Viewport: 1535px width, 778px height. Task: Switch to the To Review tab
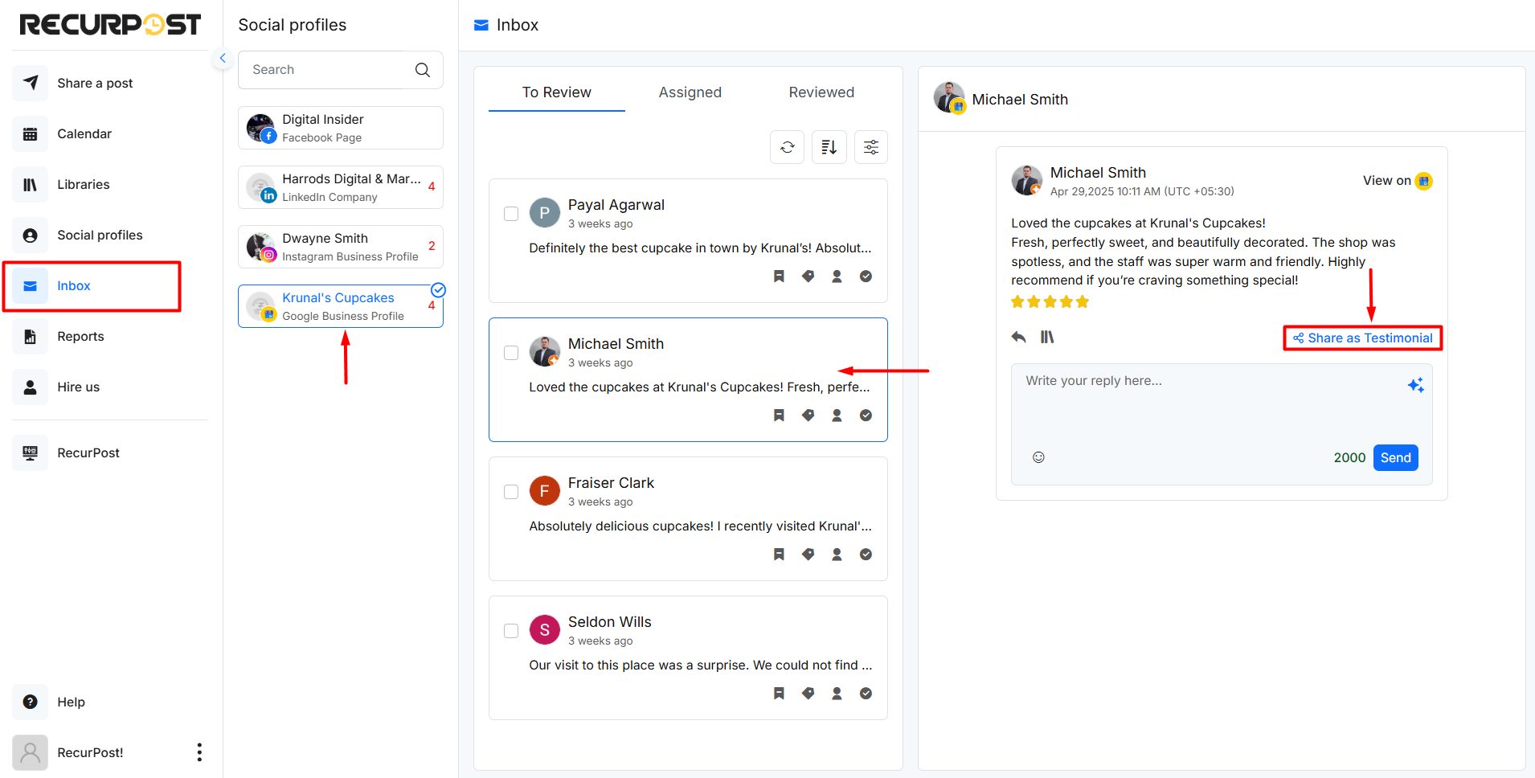(556, 92)
